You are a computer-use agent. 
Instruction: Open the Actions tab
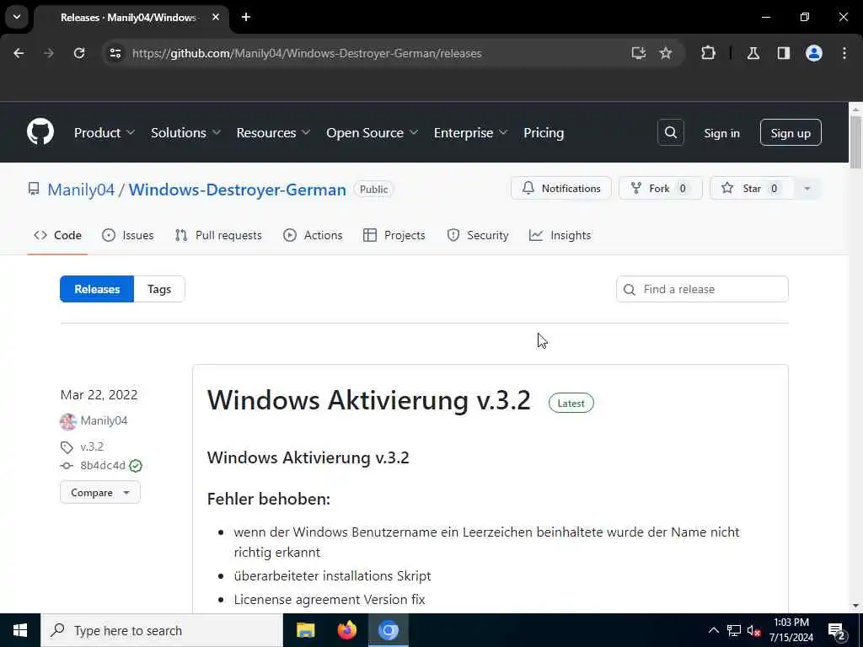tap(313, 236)
